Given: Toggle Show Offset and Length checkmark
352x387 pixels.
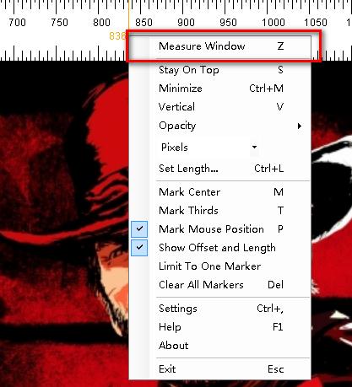Looking at the screenshot, I should (x=139, y=247).
